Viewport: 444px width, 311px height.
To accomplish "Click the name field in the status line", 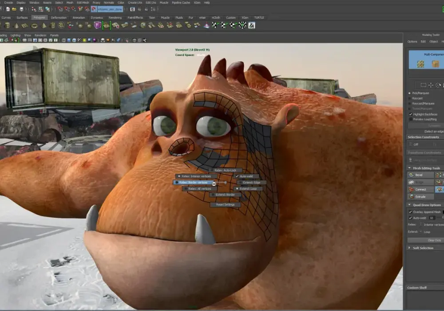I will tap(110, 9).
